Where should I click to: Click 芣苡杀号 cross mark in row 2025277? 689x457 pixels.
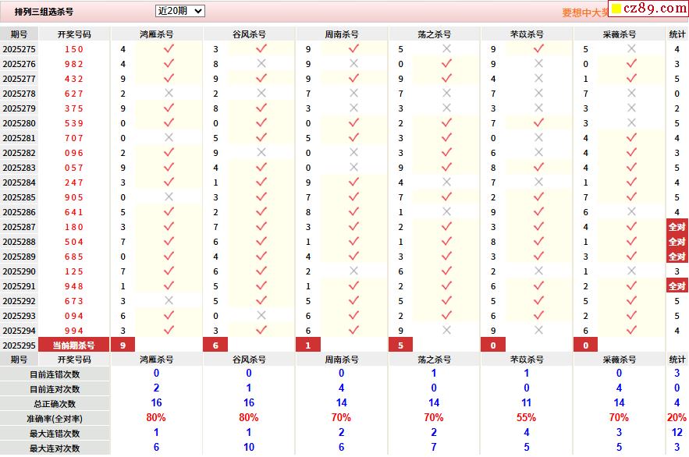coord(538,78)
